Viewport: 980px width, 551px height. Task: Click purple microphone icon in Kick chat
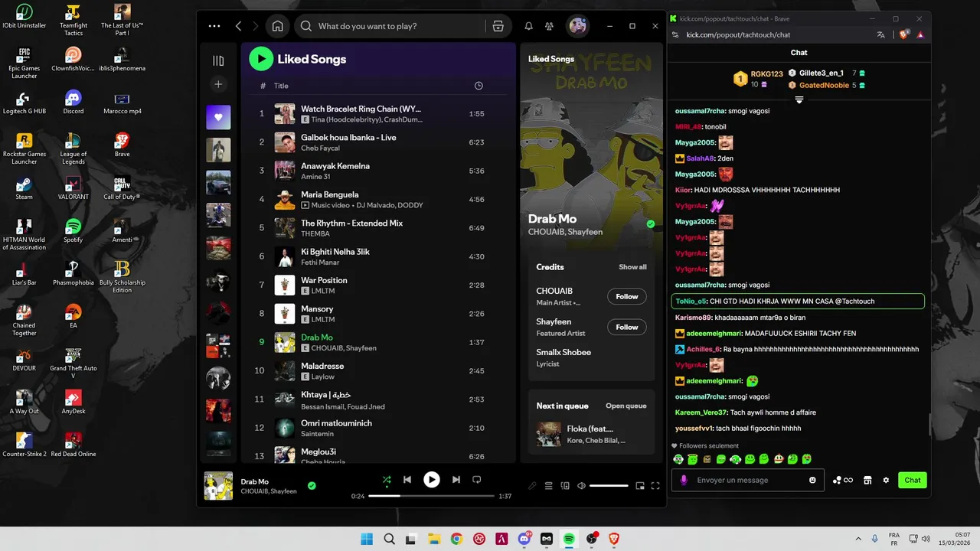[684, 480]
